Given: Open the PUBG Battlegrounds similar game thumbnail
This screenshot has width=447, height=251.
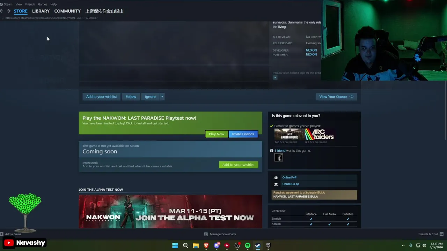Looking at the screenshot, I should coord(289,134).
